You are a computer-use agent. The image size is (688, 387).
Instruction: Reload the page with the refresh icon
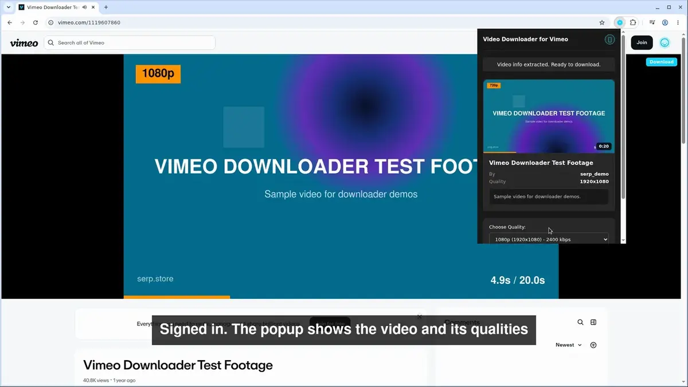tap(36, 22)
